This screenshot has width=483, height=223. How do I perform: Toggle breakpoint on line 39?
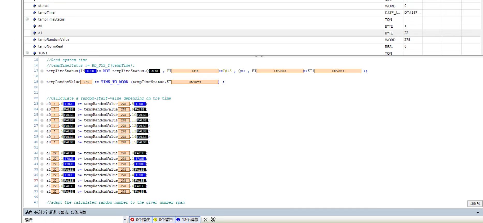coord(42,192)
